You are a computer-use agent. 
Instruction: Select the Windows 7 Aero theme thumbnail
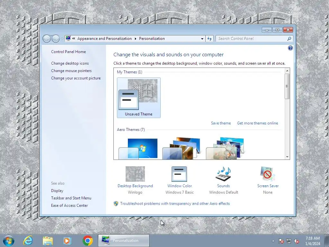[x=138, y=149]
